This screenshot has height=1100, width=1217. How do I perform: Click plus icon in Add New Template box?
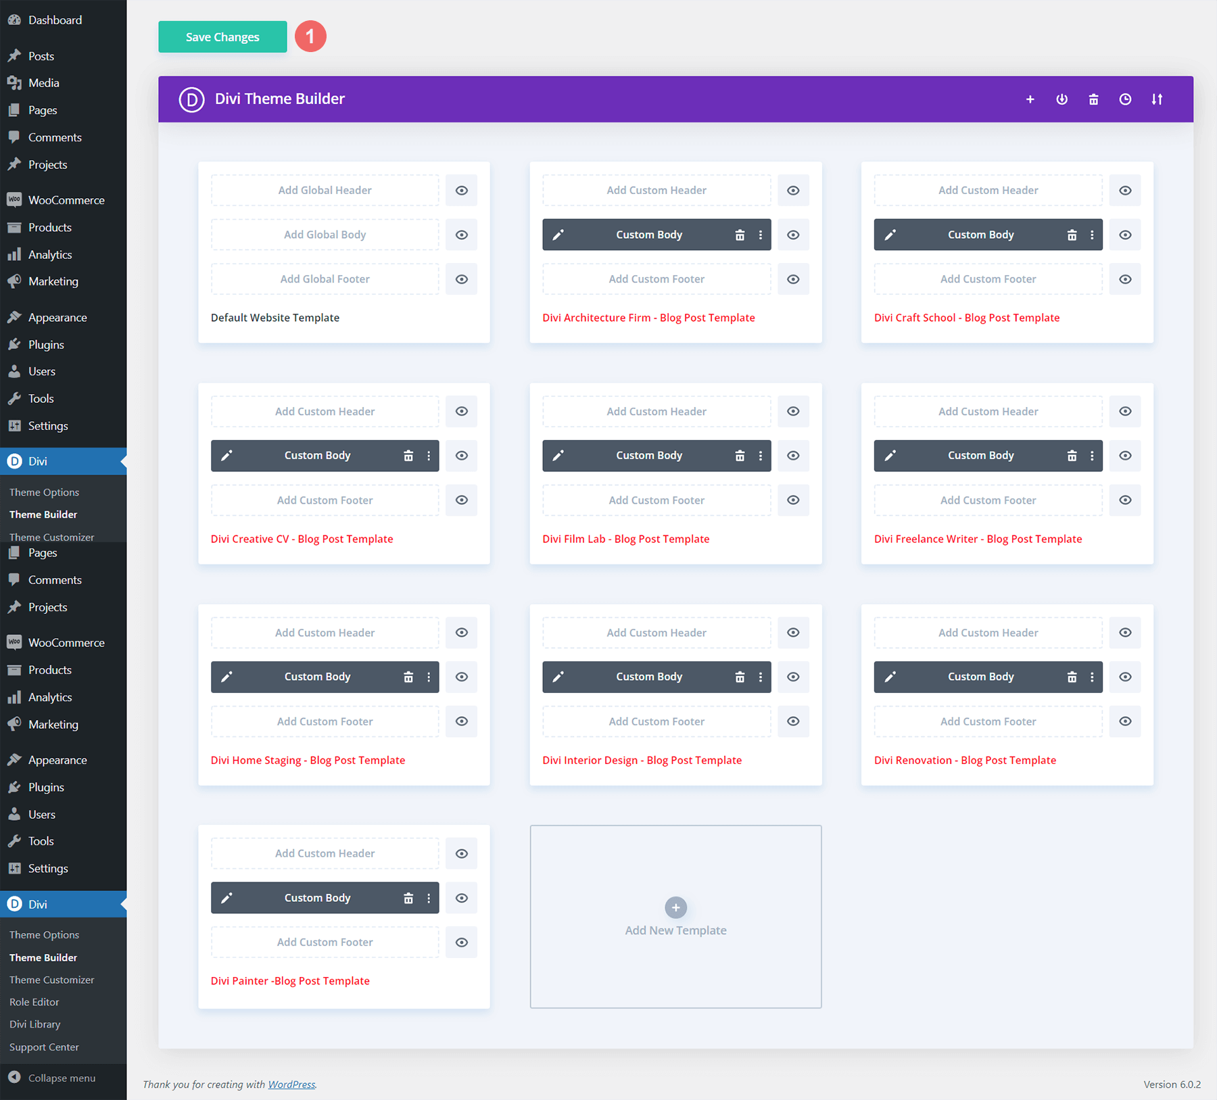[675, 907]
